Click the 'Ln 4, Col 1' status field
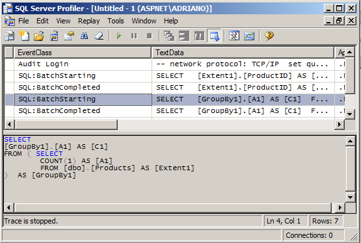 [x=286, y=221]
